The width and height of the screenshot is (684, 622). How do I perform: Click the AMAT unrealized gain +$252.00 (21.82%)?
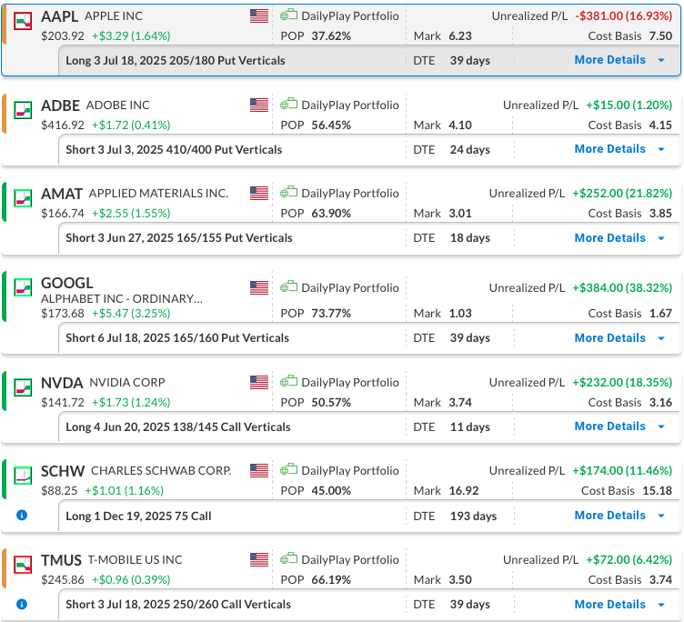coord(622,193)
